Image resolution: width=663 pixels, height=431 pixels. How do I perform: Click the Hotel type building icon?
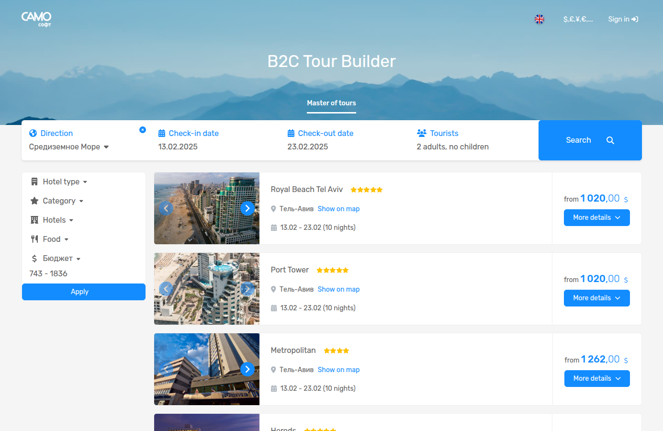click(x=34, y=181)
